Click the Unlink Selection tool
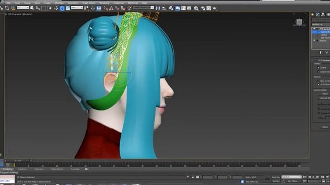This screenshot has height=185, width=330. pos(7,8)
